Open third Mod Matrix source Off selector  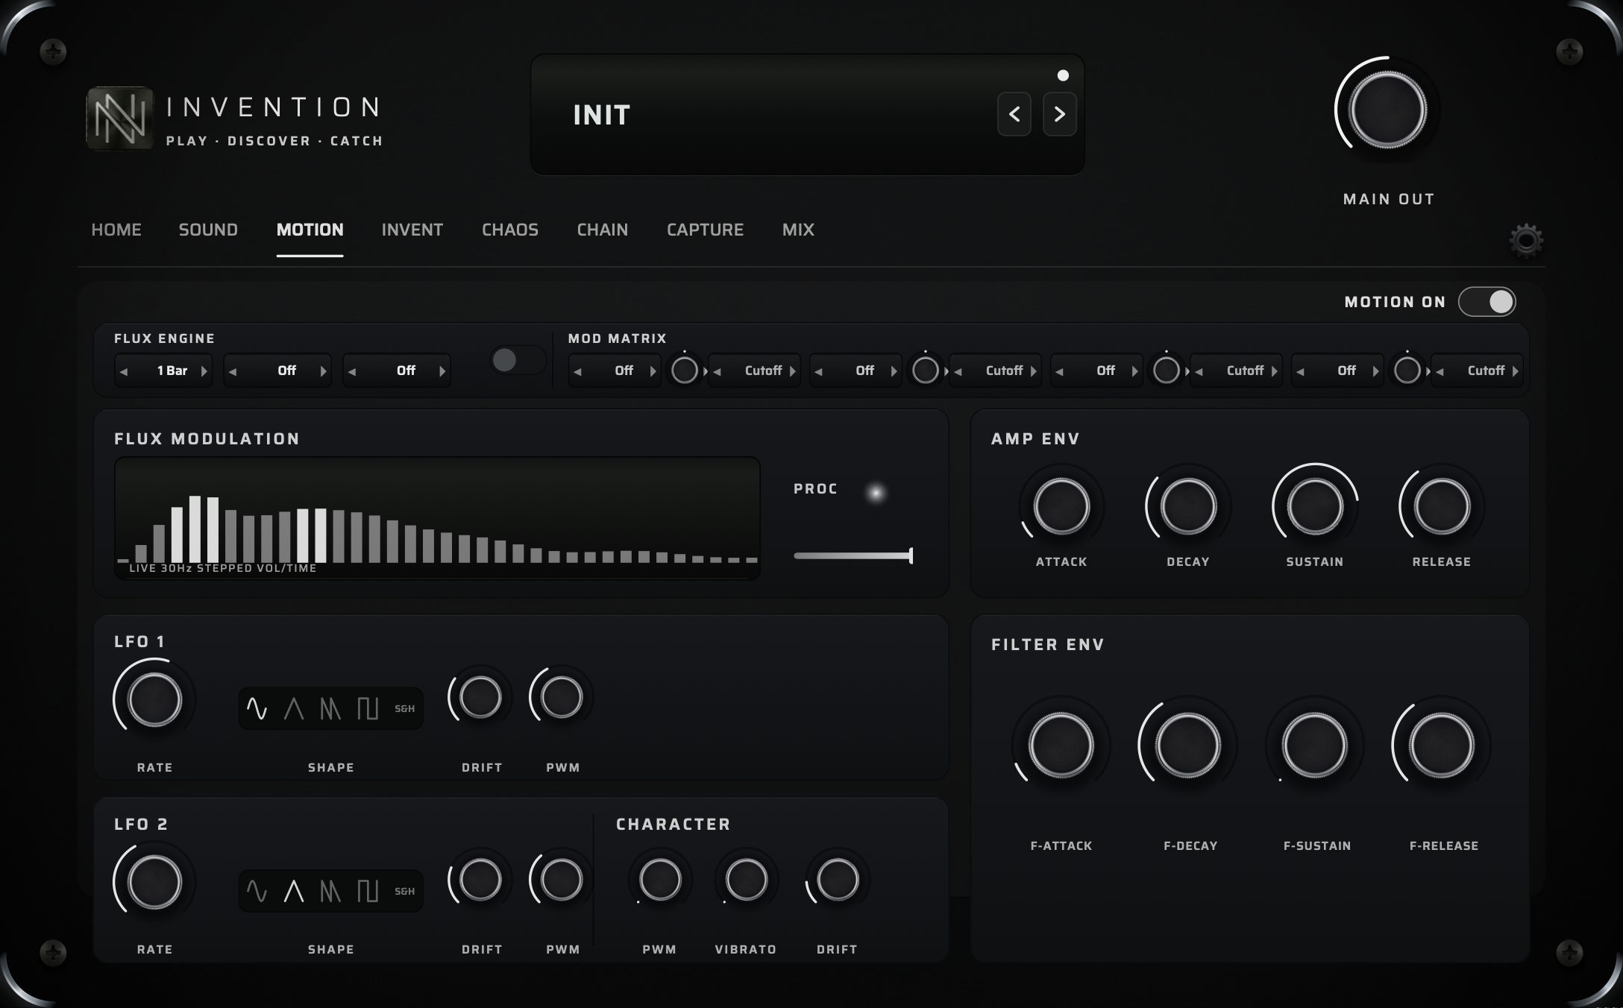tap(1096, 371)
